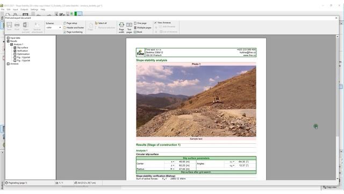The image size is (344, 194).
Task: Select the Analysis 1 tree label
Action: click(x=18, y=44)
